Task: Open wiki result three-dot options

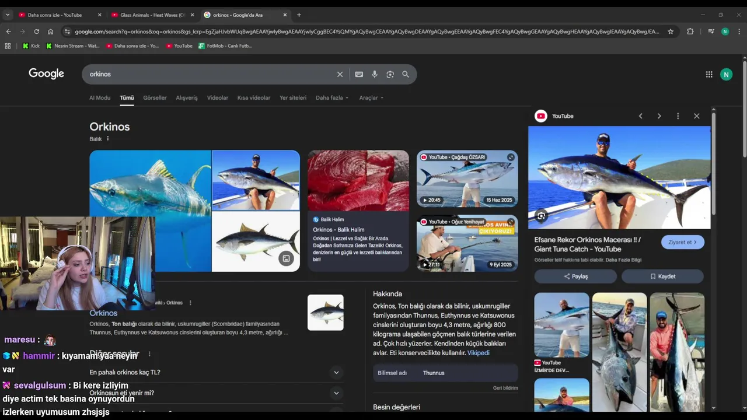Action: [x=190, y=303]
